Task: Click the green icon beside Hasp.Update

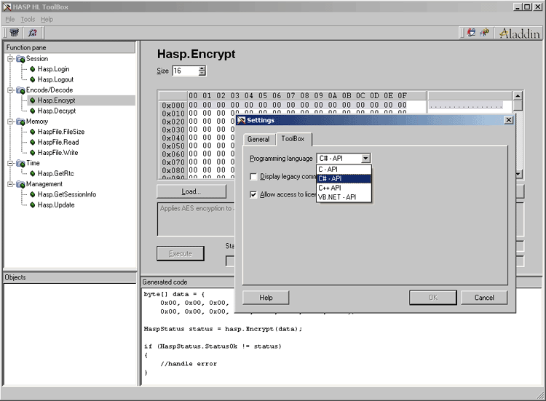Action: tap(32, 205)
